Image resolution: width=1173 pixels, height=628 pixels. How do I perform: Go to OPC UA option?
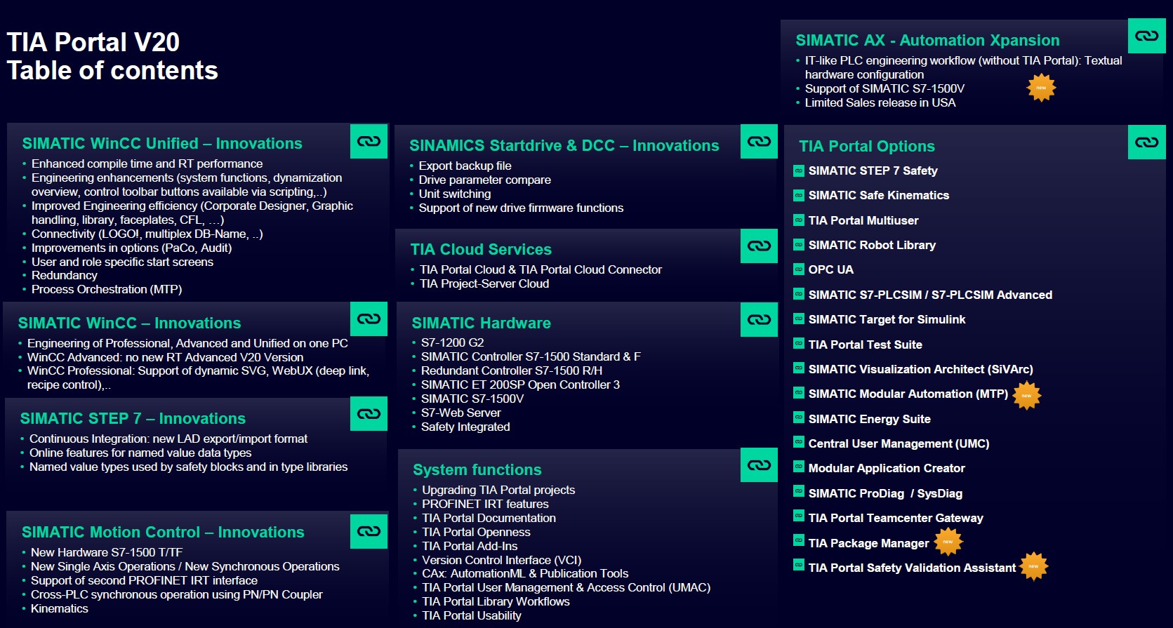[x=831, y=269]
